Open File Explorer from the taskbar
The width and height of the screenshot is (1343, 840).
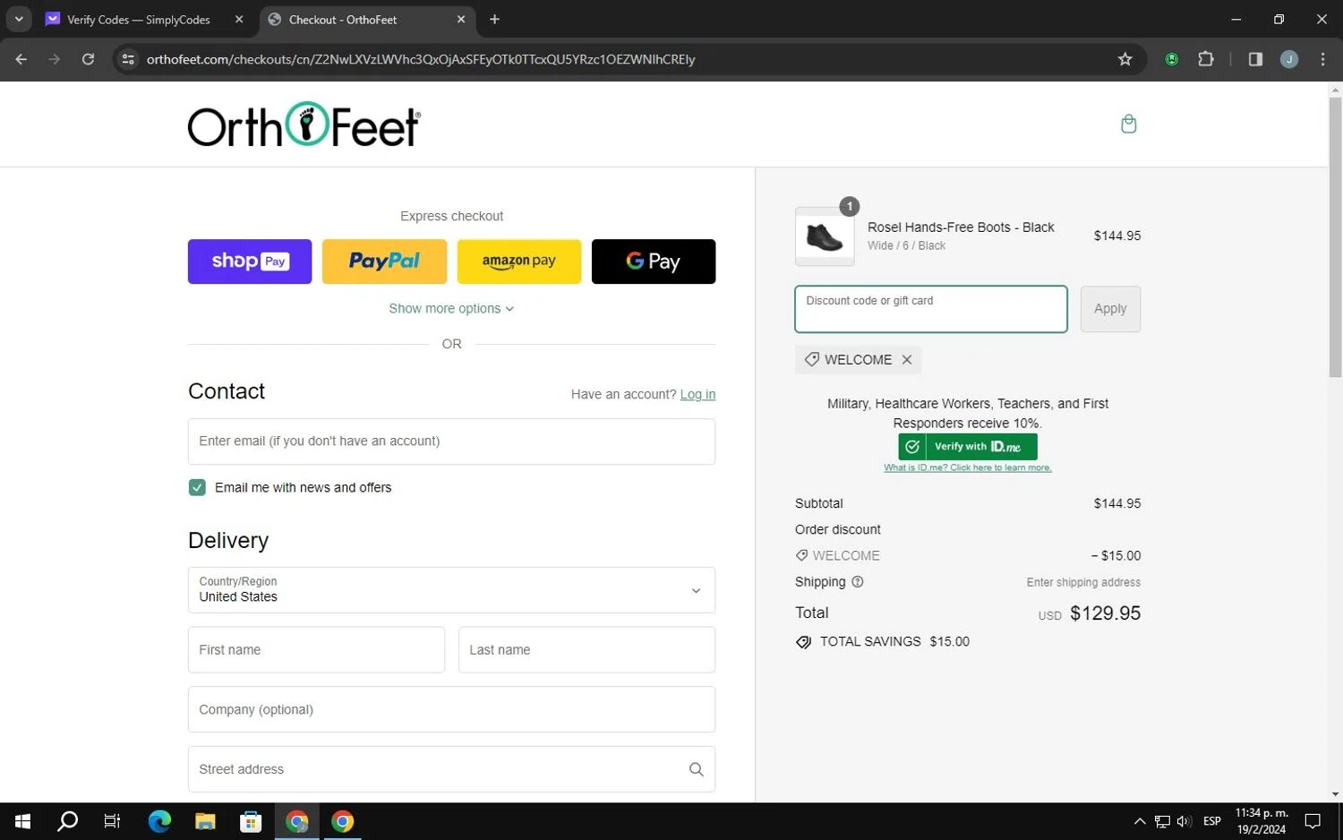(x=205, y=821)
